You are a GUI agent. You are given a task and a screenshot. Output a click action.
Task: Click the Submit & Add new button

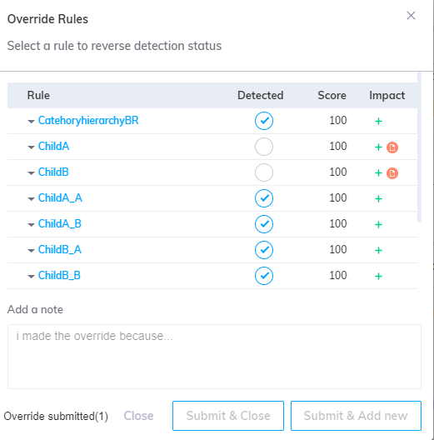tap(356, 416)
